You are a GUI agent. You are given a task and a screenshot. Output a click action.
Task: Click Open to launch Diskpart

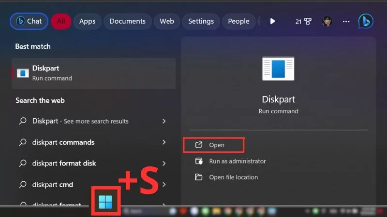[214, 145]
